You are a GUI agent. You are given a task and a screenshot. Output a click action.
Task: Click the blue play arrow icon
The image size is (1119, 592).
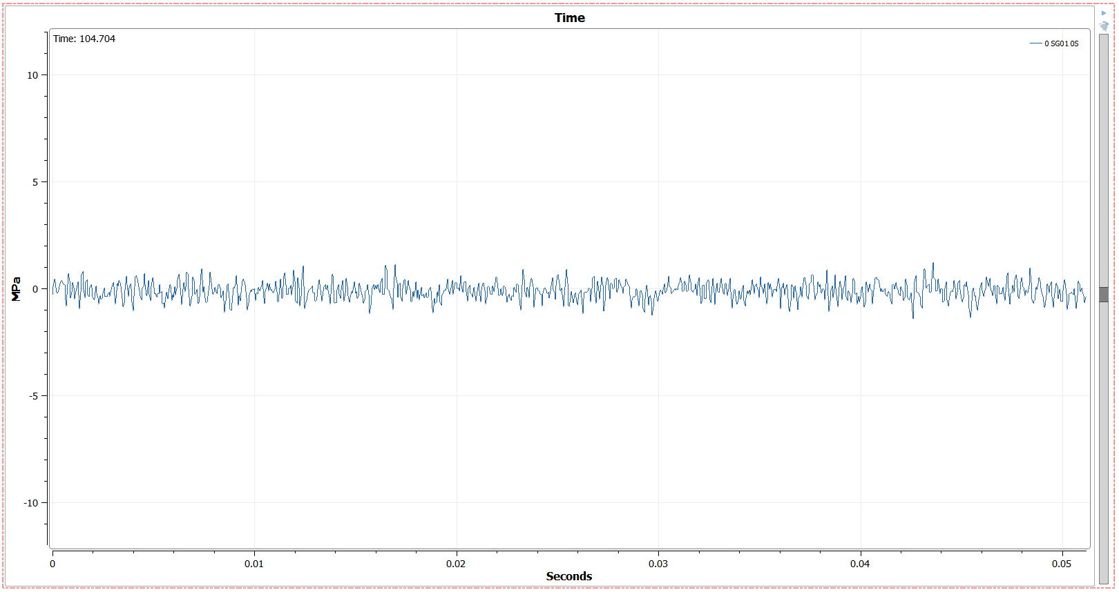[x=1104, y=13]
